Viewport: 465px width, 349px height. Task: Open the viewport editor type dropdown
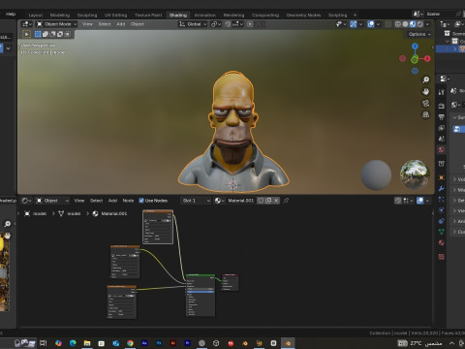tap(27, 24)
